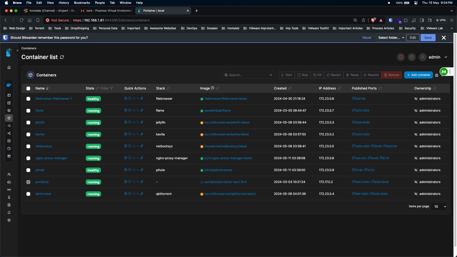Select the checkbox for the netbootxyz container
Viewport: 457px width, 257px height.
(x=28, y=146)
